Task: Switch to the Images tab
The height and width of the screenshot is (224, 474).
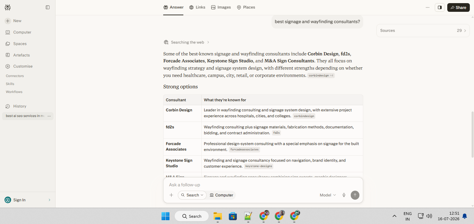Action: [221, 7]
